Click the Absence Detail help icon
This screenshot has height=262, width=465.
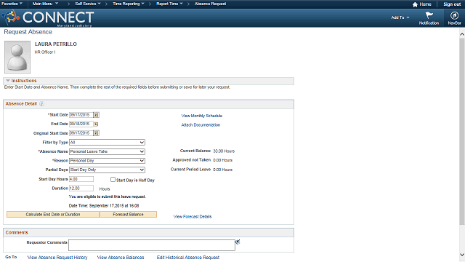(x=42, y=104)
